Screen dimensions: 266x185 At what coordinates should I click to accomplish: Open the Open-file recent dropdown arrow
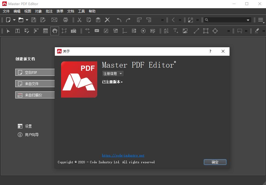pyautogui.click(x=27, y=20)
